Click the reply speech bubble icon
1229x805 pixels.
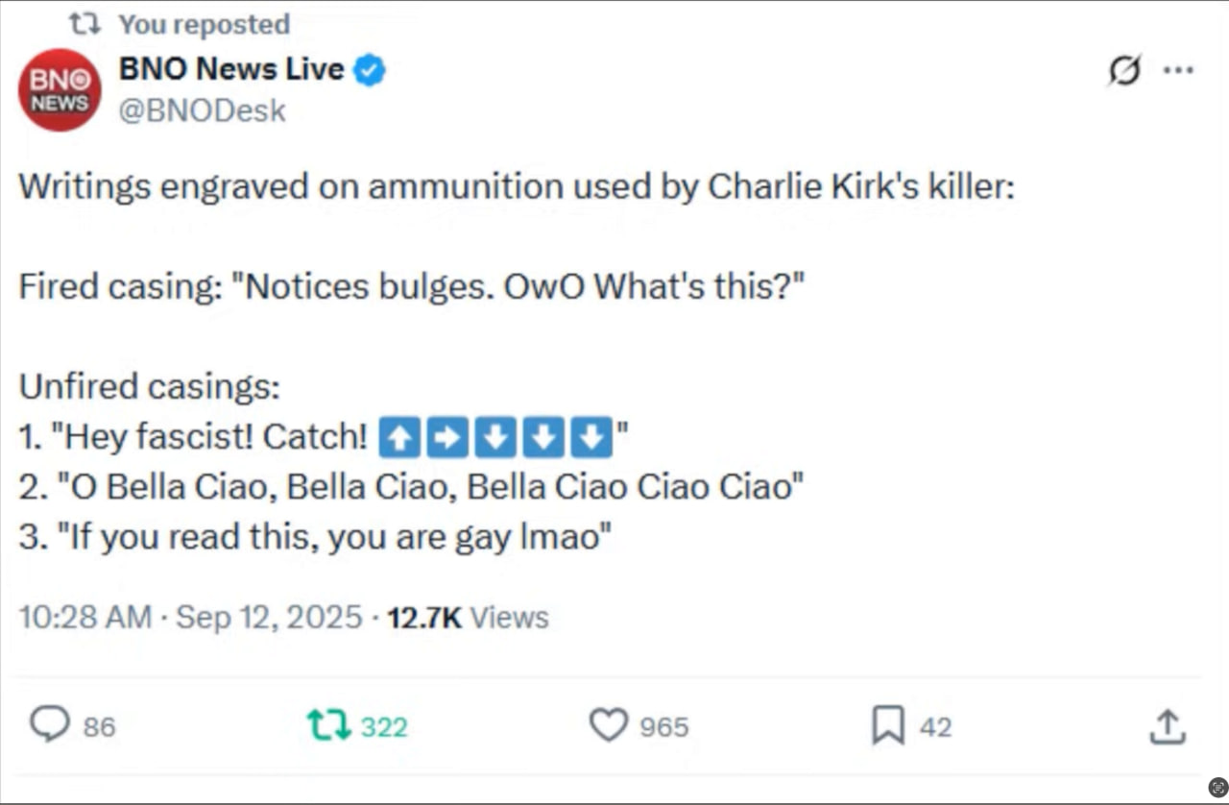[x=49, y=724]
